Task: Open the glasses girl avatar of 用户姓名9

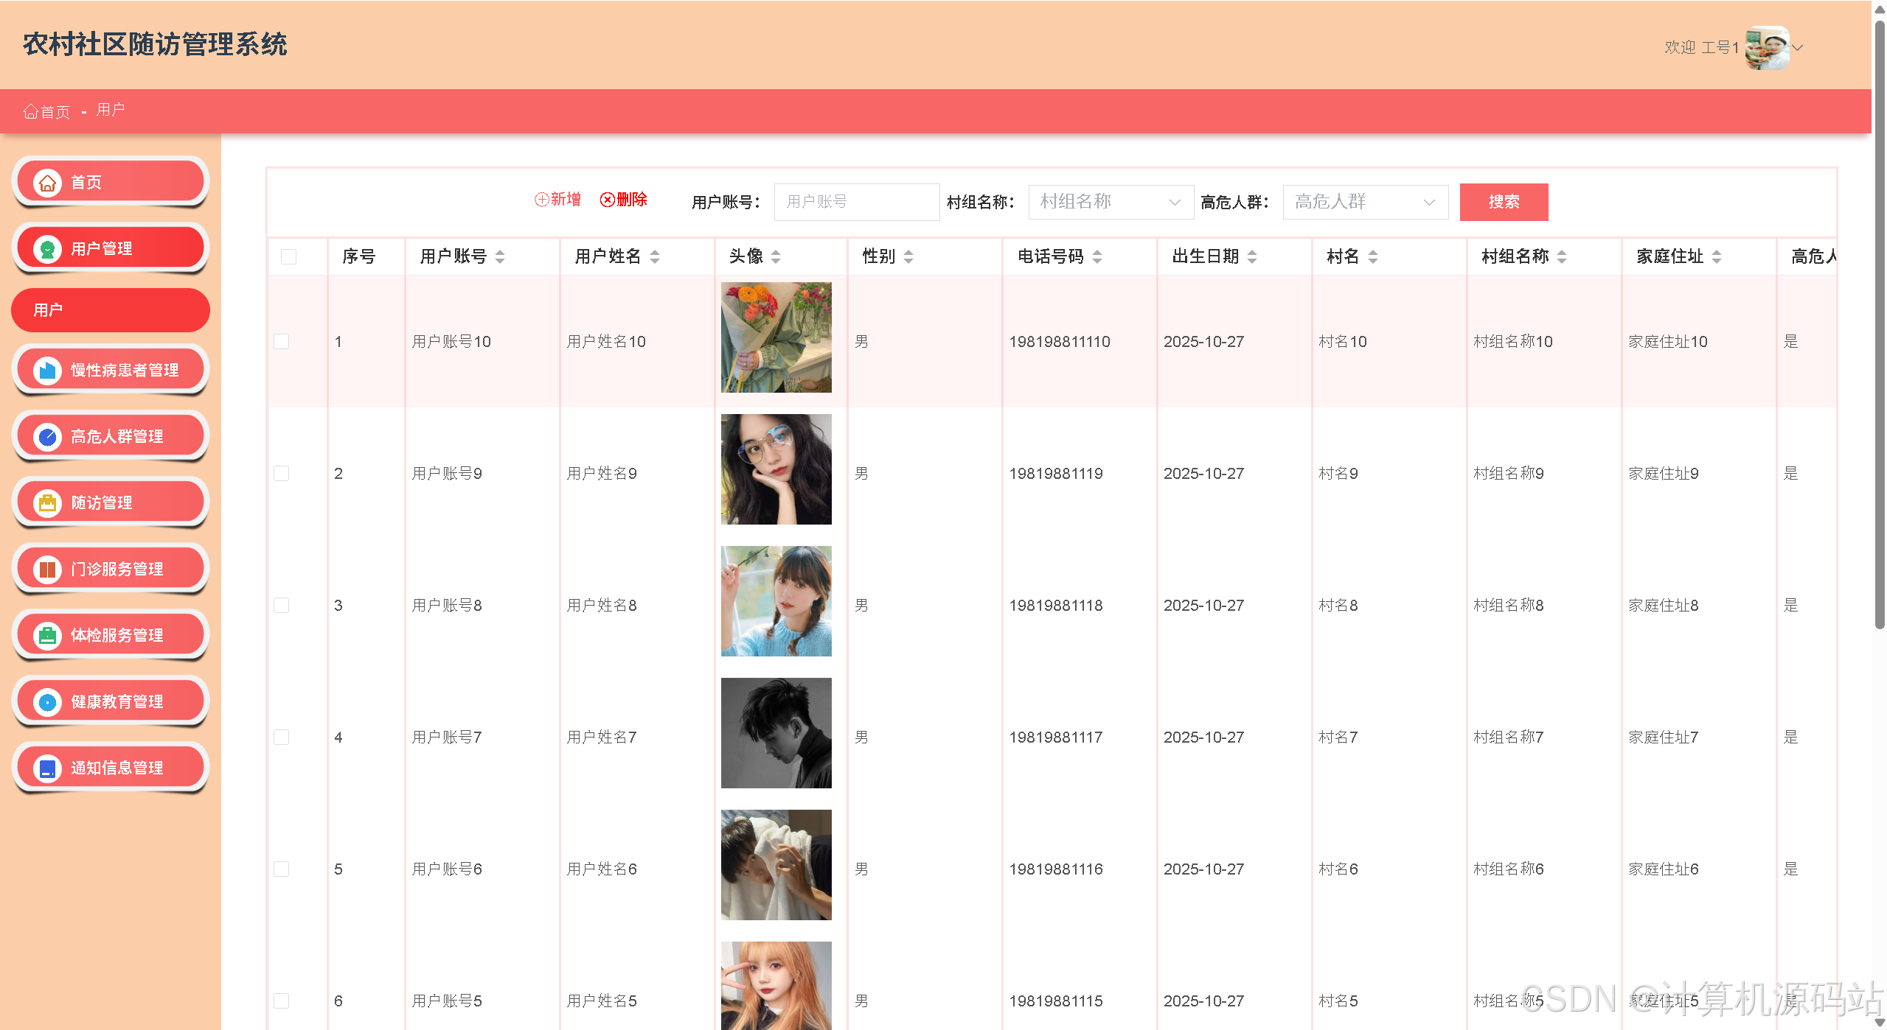Action: [x=776, y=469]
